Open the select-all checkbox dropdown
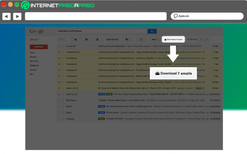Screen dimensions: 247x154 coord(62,39)
